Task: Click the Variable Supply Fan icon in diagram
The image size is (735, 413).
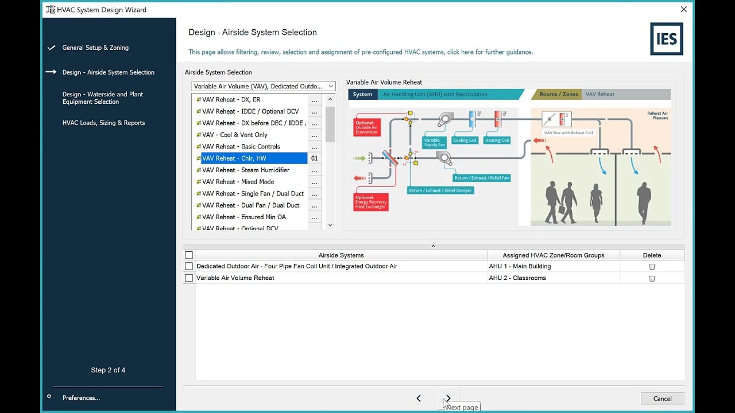Action: pyautogui.click(x=444, y=120)
